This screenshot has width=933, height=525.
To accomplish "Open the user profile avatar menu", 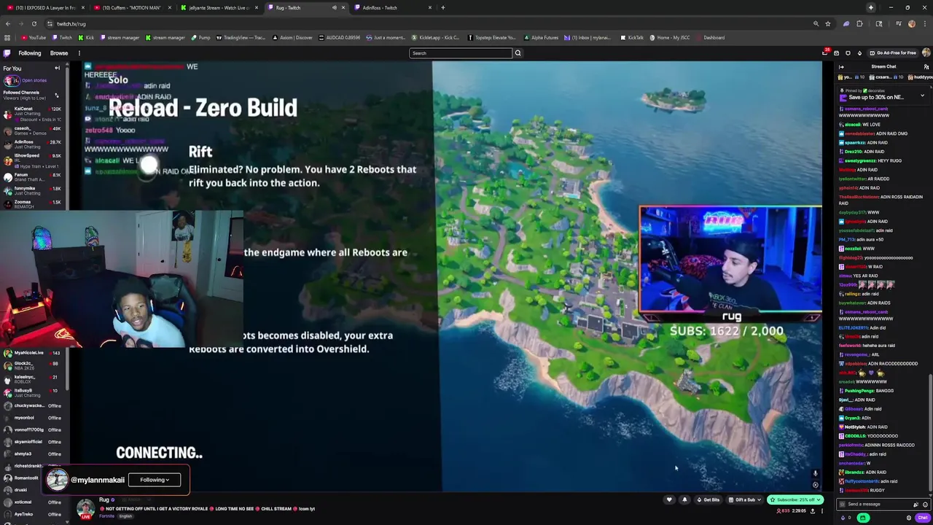I will [926, 53].
